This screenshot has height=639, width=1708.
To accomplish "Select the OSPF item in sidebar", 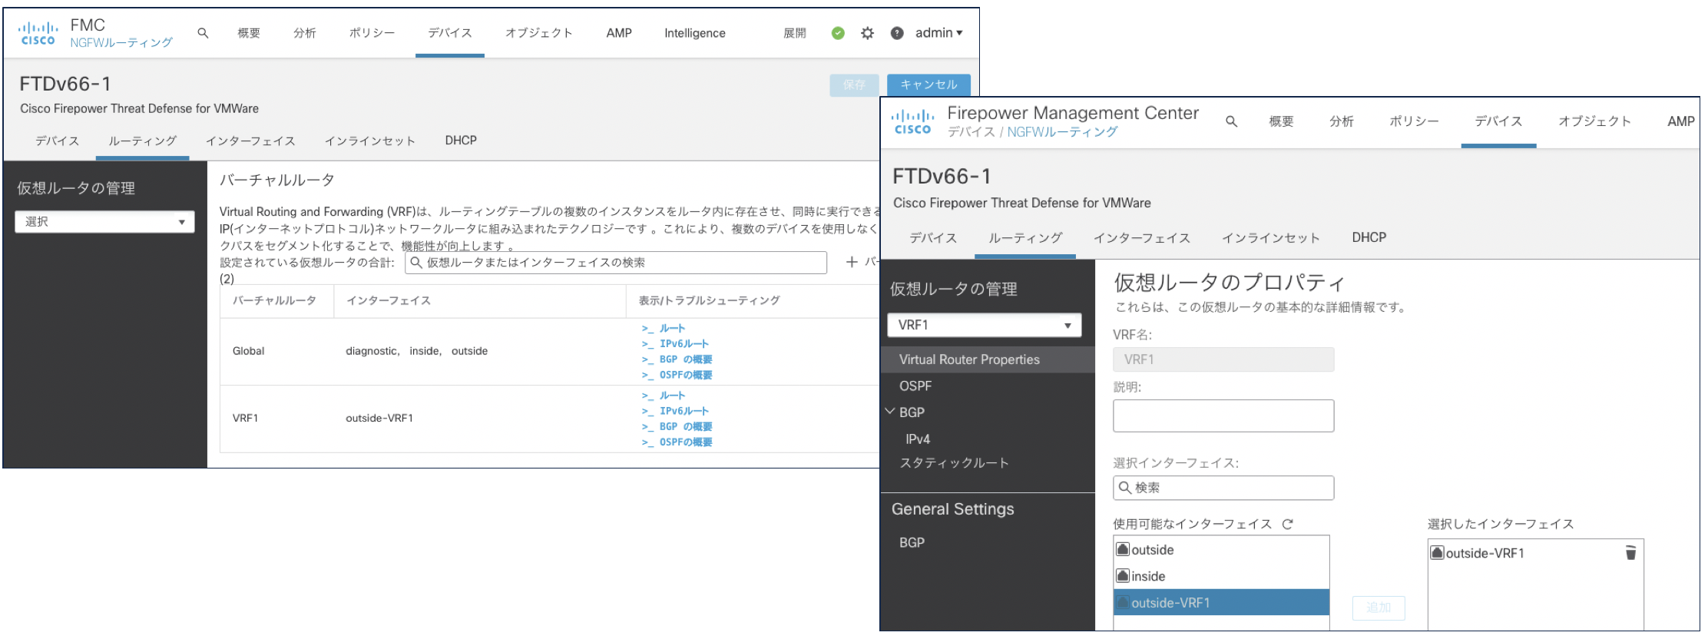I will point(915,386).
